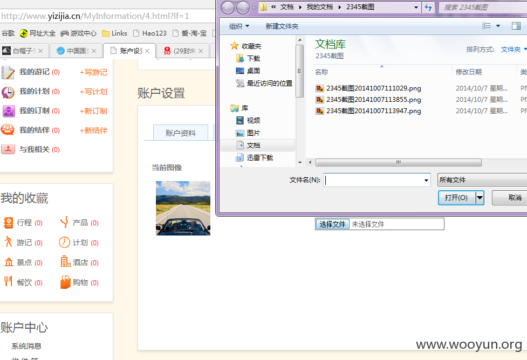Select the 库 libraries node
The width and height of the screenshot is (527, 360).
(239, 108)
